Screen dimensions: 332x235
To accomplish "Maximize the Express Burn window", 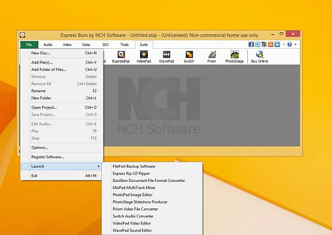I will pyautogui.click(x=282, y=34).
